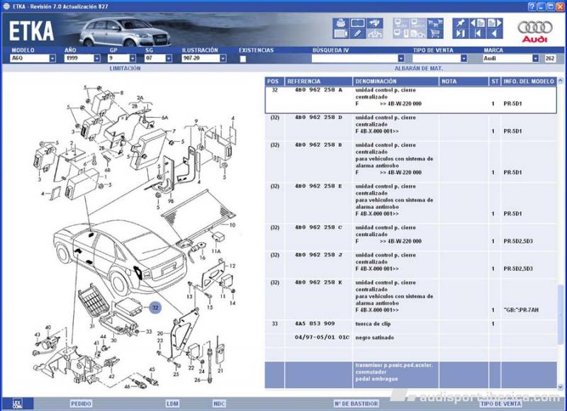Select part number 4A5 853 909
Viewport: 567px width, 411px height.
[315, 324]
